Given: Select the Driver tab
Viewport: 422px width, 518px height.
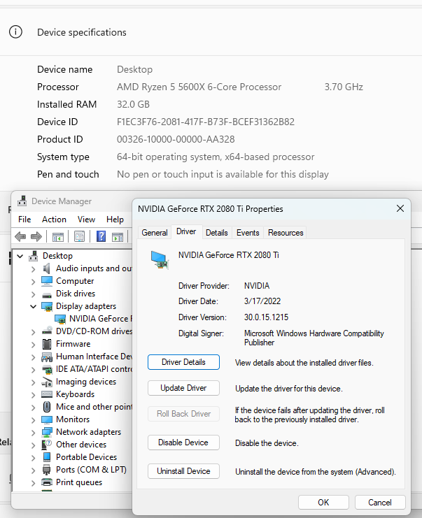Looking at the screenshot, I should [186, 231].
